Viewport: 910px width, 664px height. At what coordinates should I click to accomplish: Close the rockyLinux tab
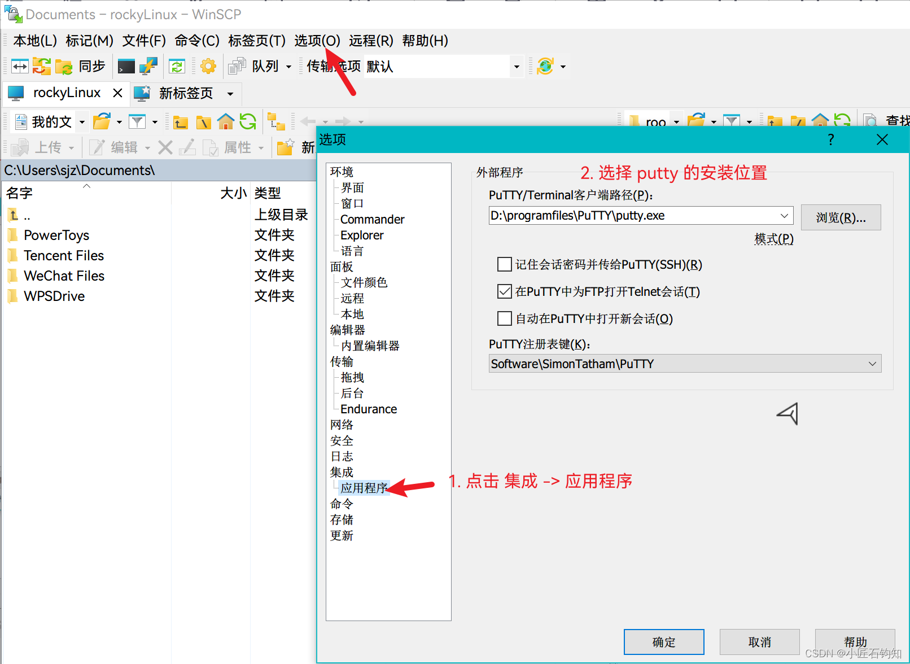pyautogui.click(x=117, y=93)
